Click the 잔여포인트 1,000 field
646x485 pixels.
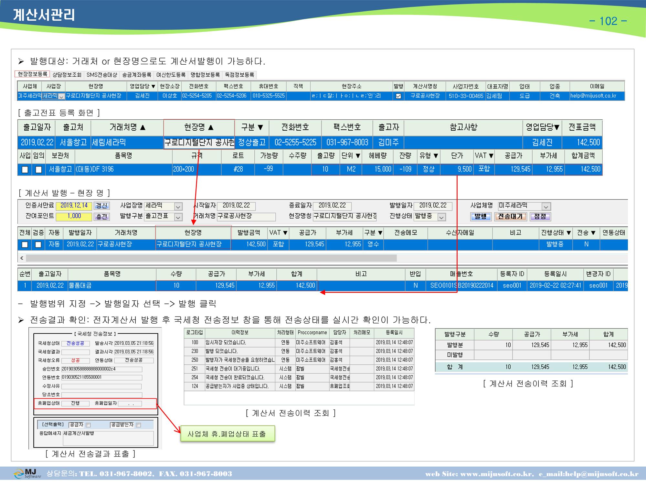point(74,216)
